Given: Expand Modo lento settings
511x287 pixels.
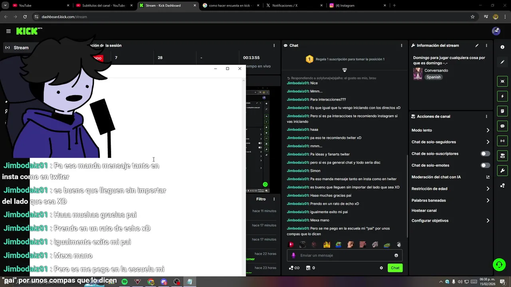Looking at the screenshot, I should click(x=450, y=130).
